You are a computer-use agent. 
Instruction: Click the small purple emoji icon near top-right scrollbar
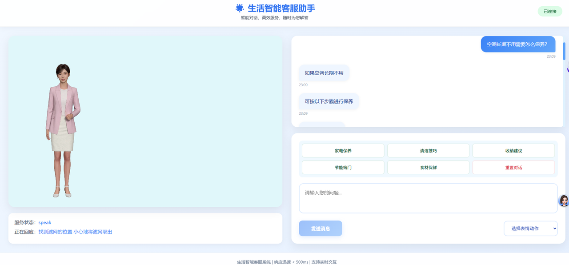tap(567, 69)
